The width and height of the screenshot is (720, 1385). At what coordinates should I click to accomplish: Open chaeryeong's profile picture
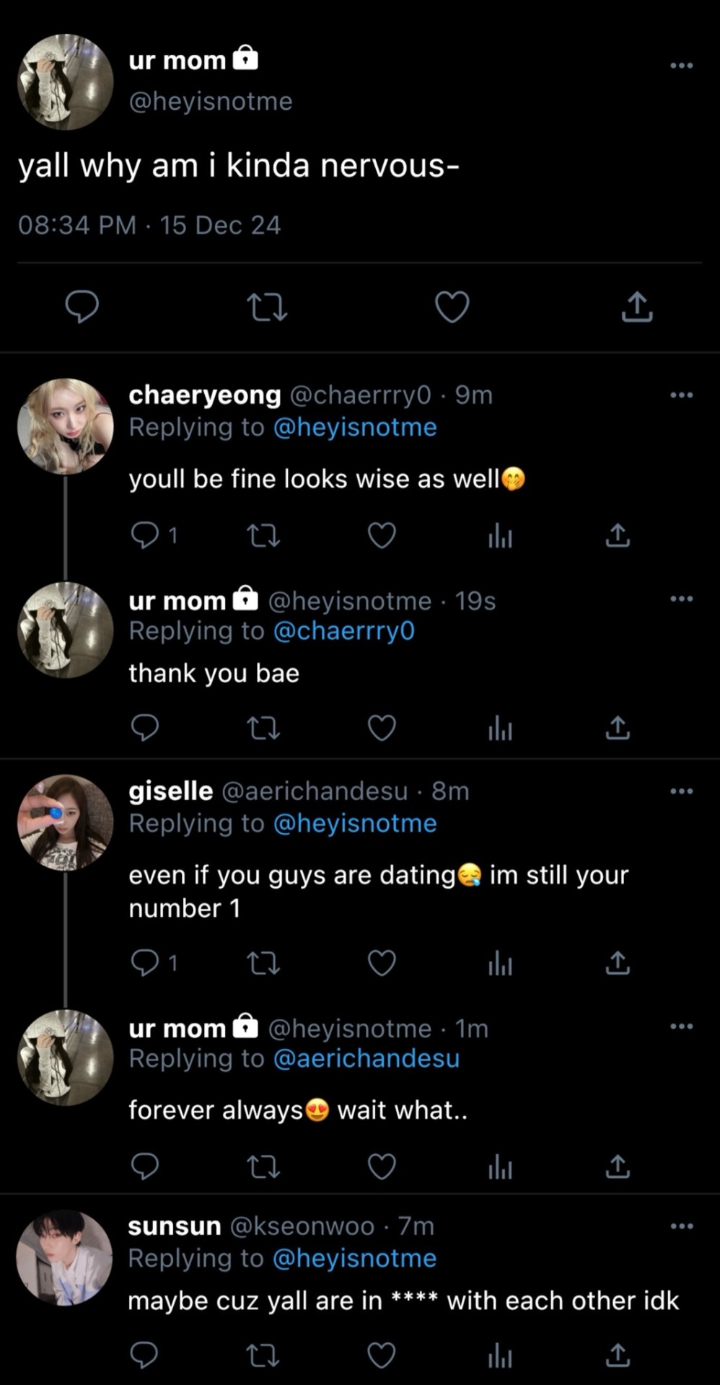click(66, 426)
